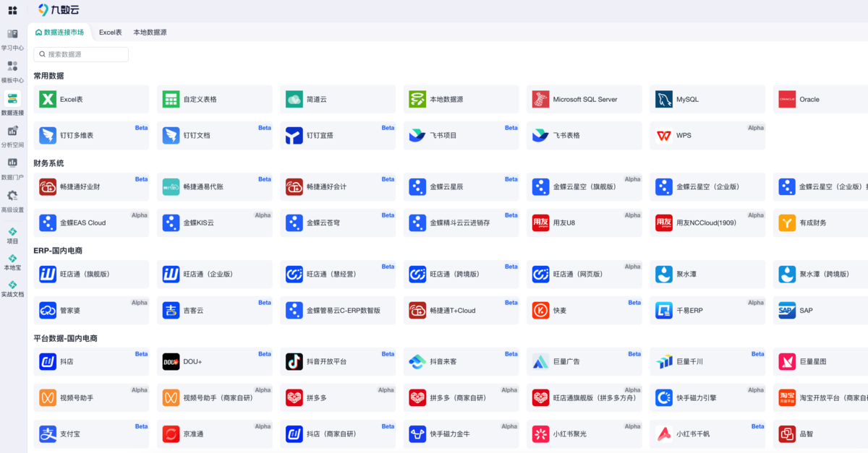Open 模板中心 in the sidebar

(12, 72)
